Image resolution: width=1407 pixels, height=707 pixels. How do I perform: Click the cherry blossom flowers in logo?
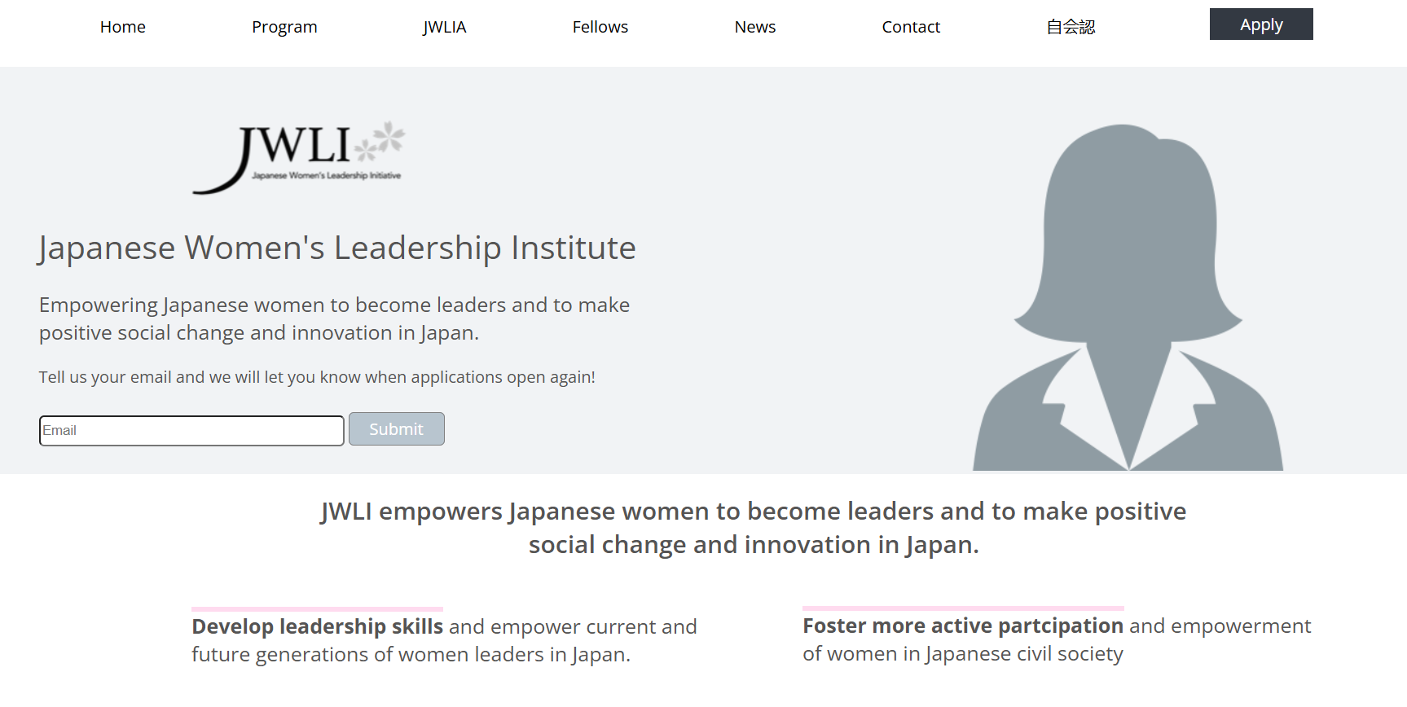click(381, 141)
